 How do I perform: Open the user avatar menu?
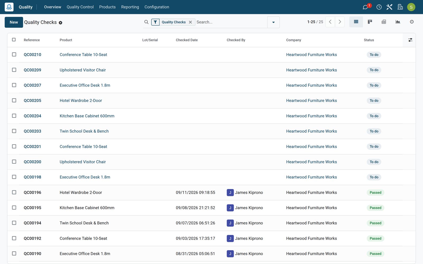[411, 7]
